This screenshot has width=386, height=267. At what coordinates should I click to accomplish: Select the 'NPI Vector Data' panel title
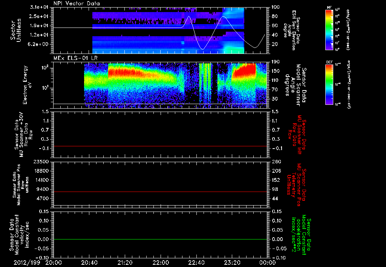click(77, 3)
